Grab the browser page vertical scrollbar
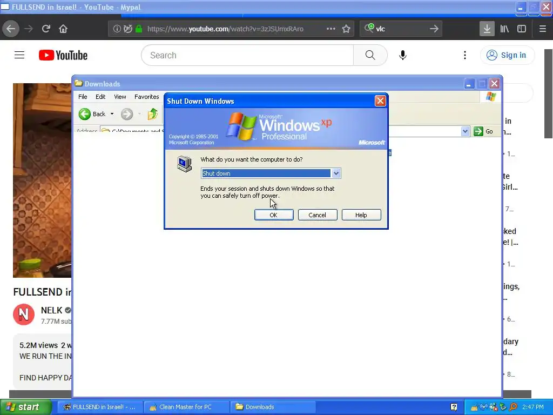The image size is (553, 415). point(549,93)
